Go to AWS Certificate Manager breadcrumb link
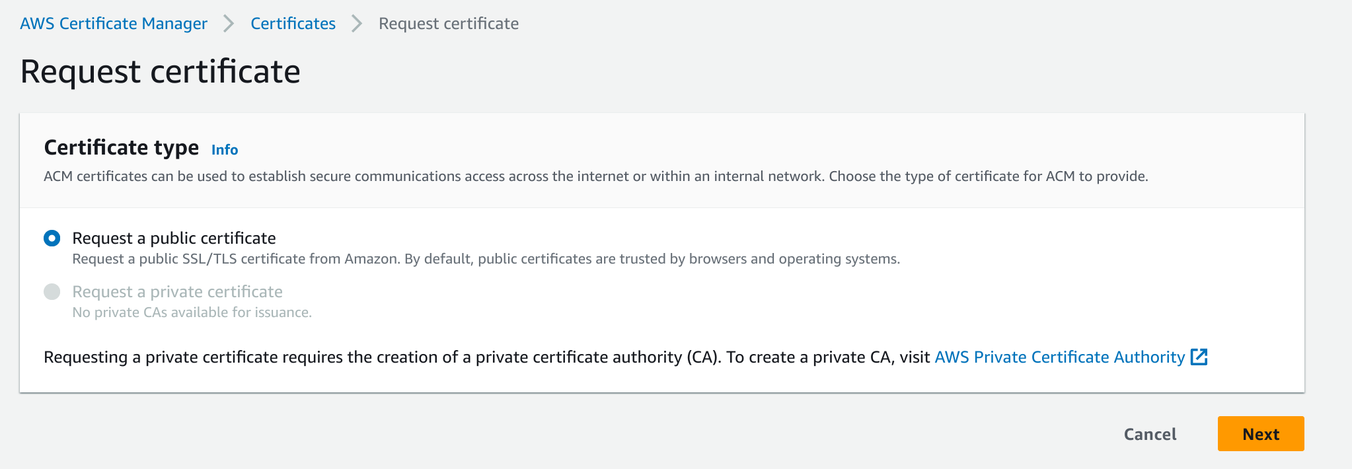Image resolution: width=1352 pixels, height=469 pixels. pyautogui.click(x=114, y=24)
